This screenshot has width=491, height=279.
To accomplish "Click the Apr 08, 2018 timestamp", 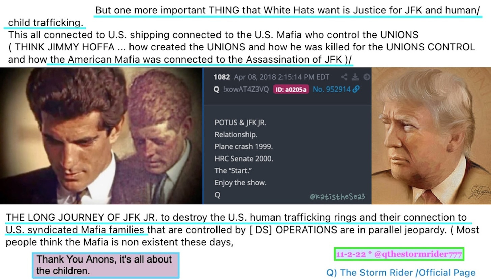I will [282, 77].
